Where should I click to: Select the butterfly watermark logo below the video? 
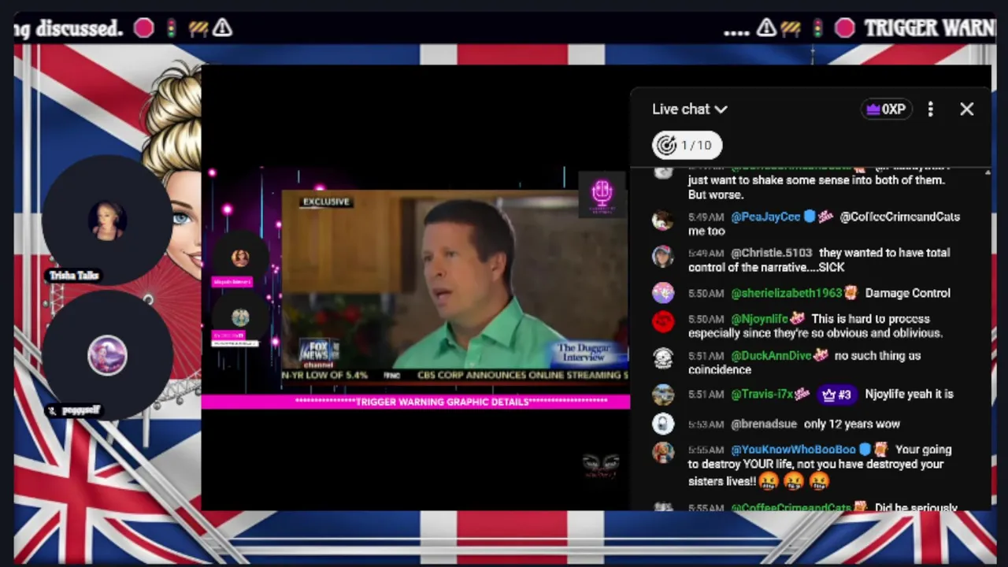(x=601, y=466)
